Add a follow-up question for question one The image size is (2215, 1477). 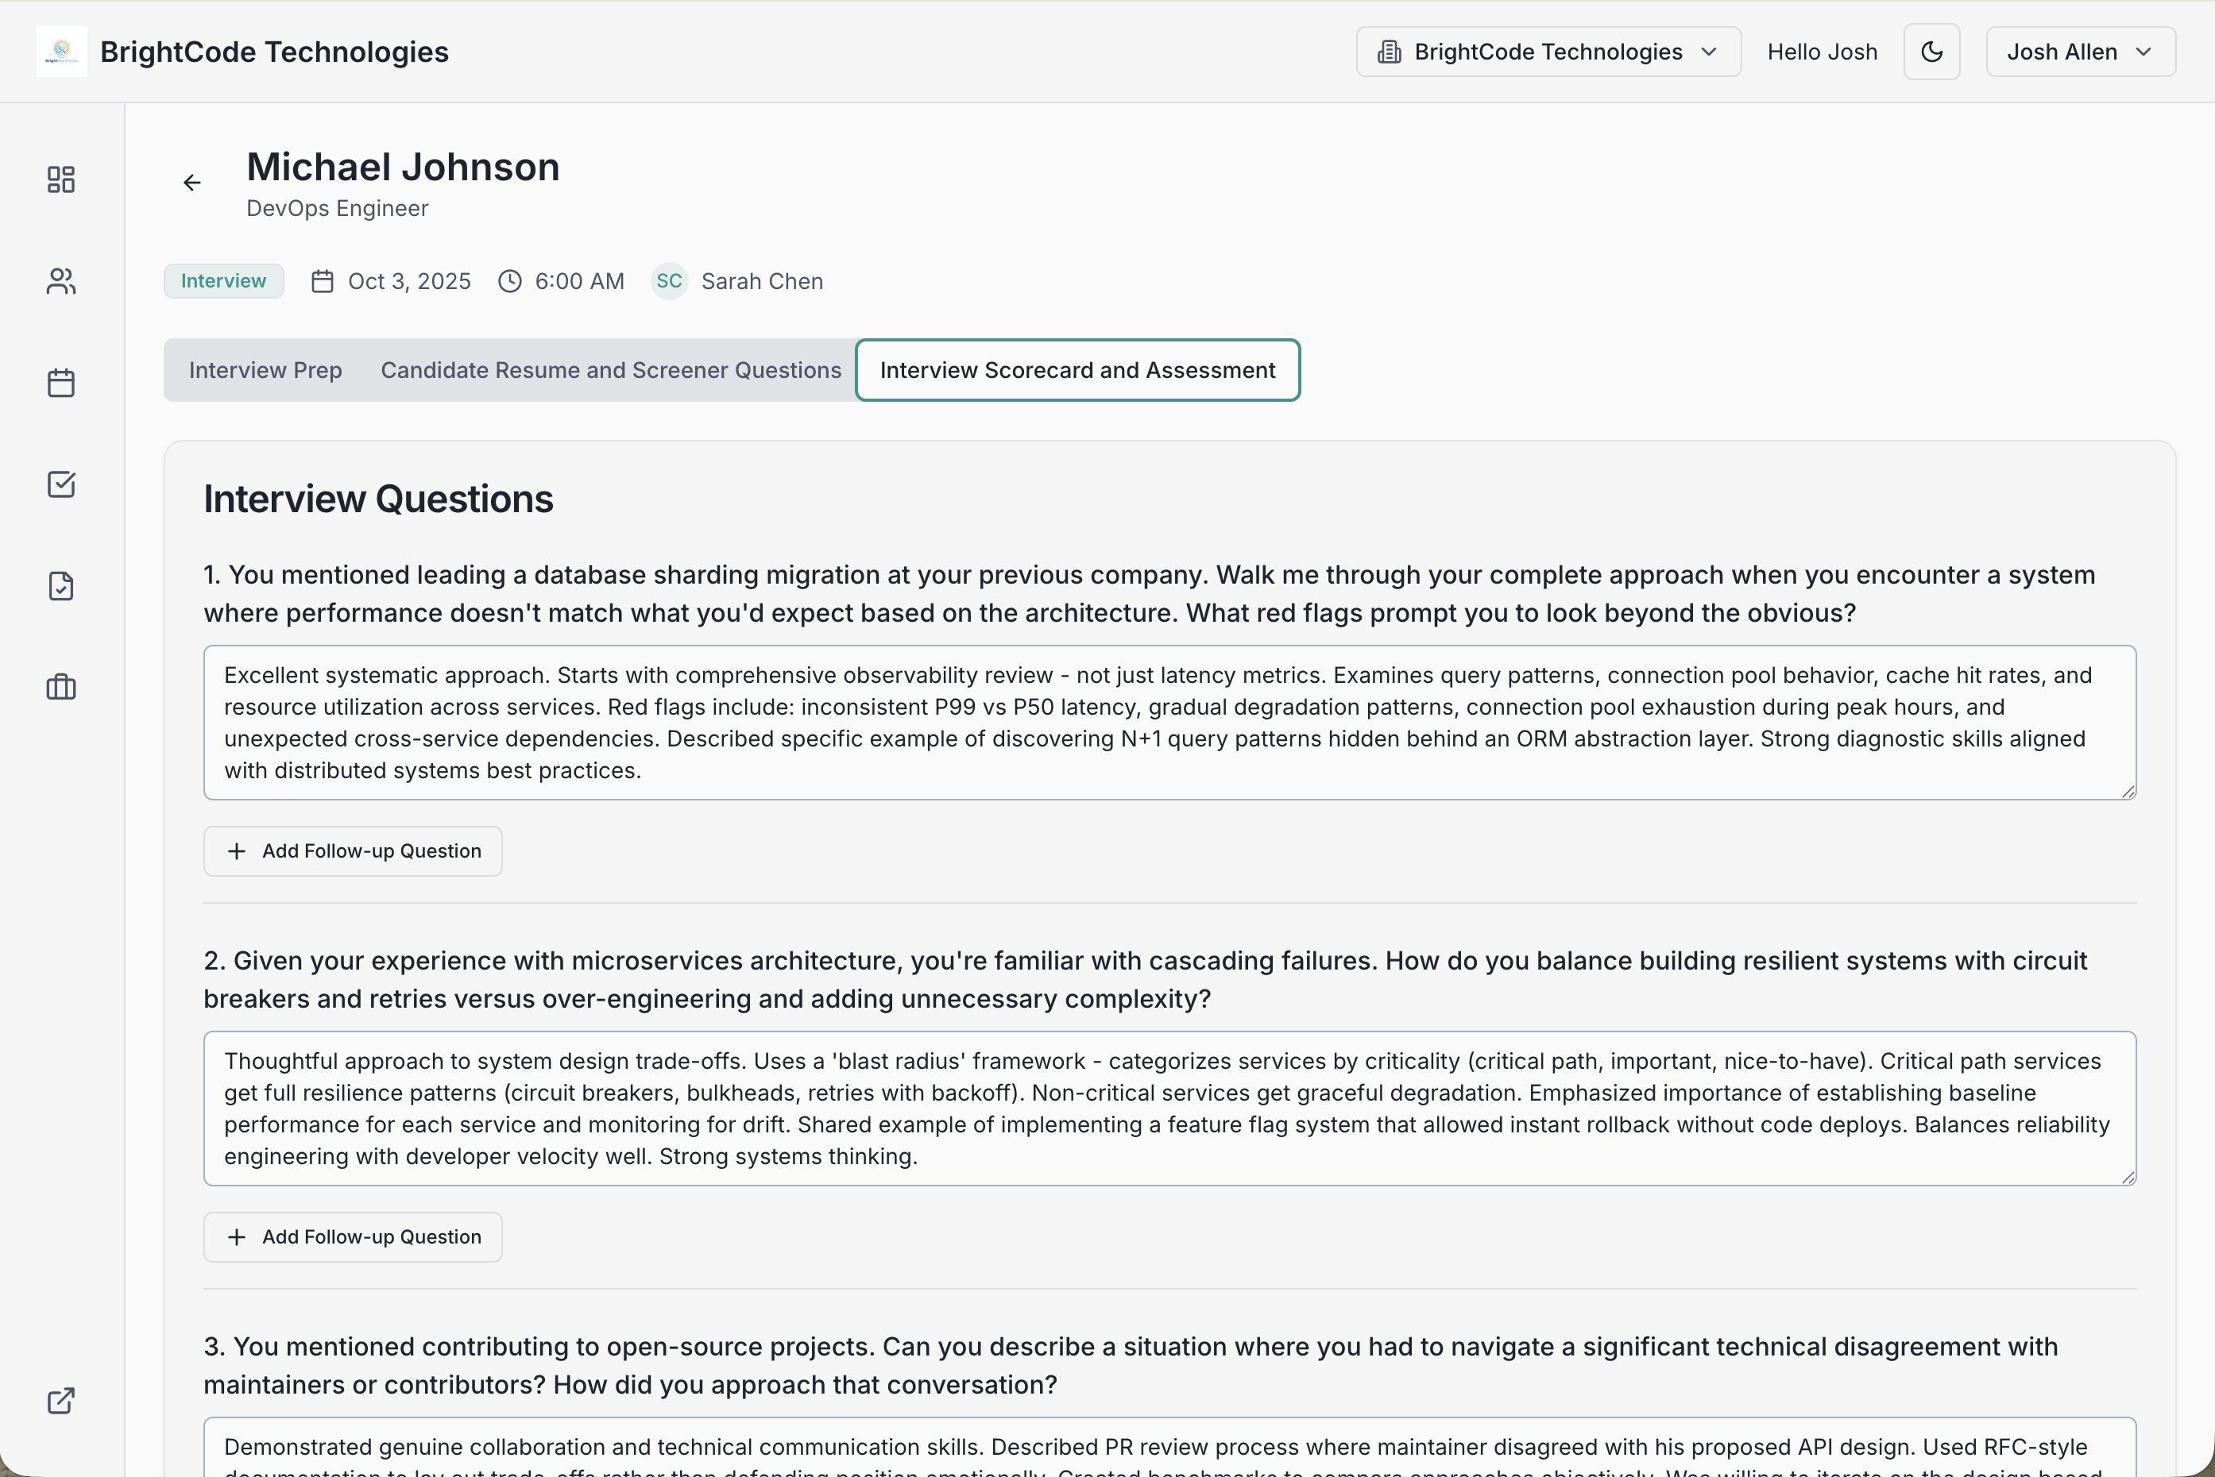[x=353, y=850]
